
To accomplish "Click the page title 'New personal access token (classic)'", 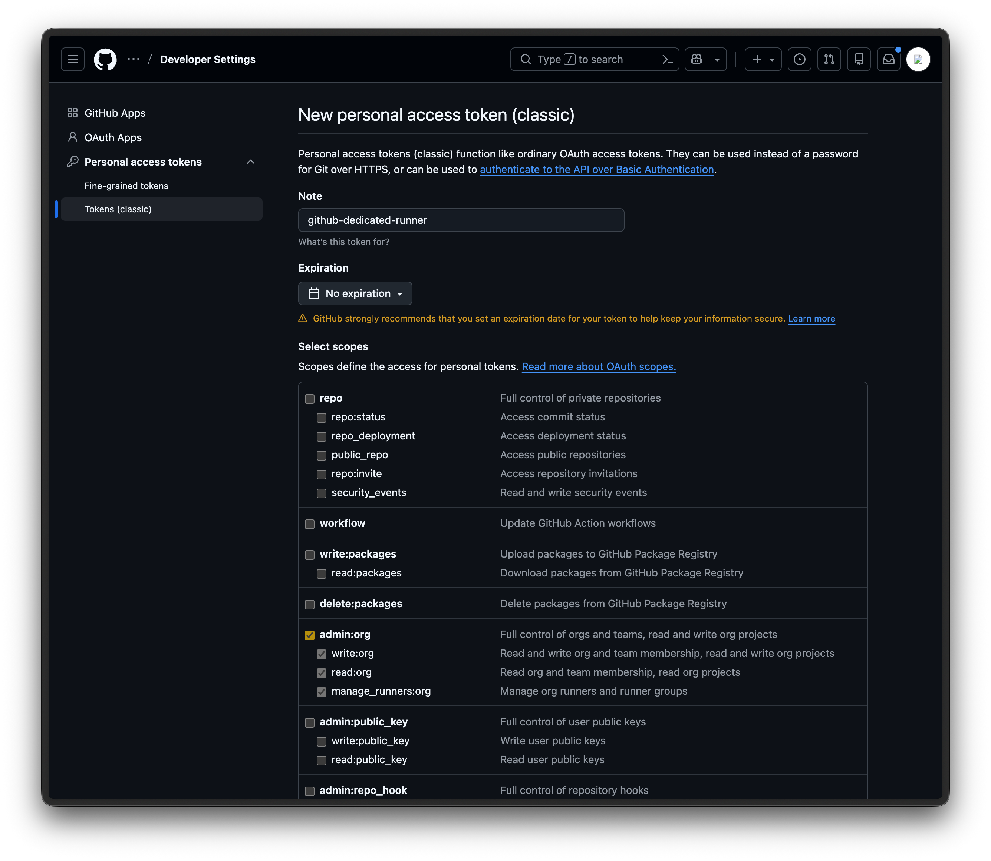I will 436,115.
